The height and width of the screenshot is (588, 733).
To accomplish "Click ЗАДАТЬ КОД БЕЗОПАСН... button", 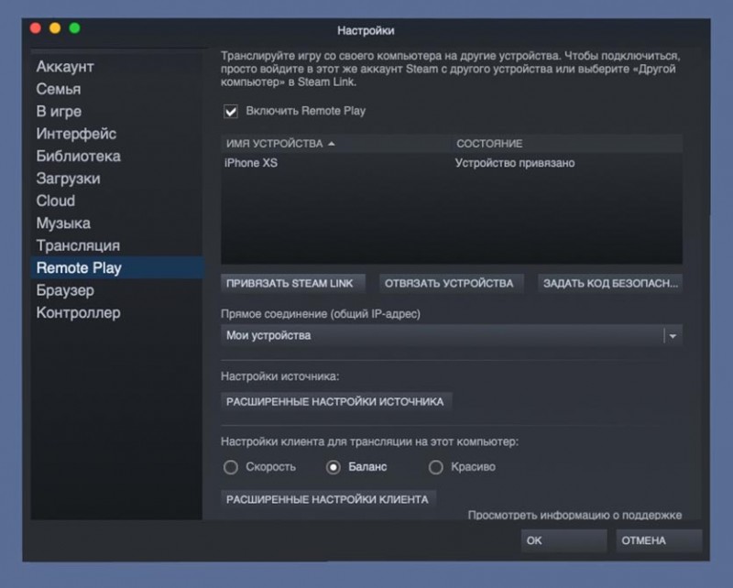I will pyautogui.click(x=610, y=283).
